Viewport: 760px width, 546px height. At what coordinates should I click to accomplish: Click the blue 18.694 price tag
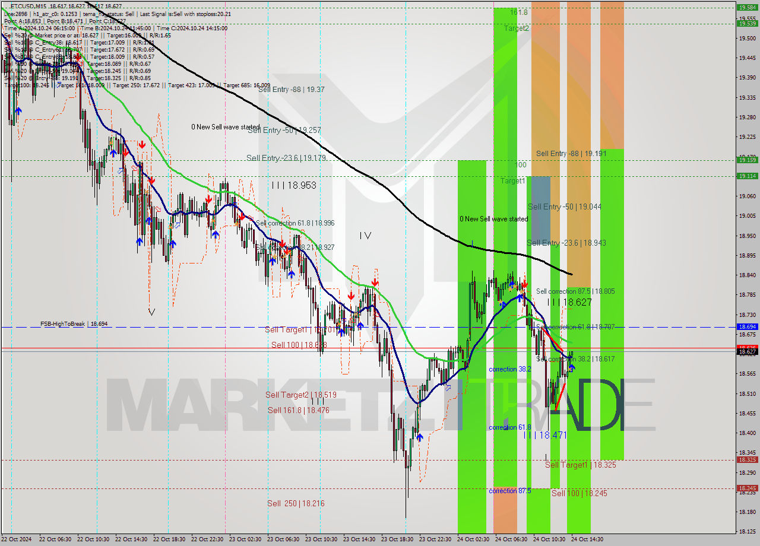[747, 326]
